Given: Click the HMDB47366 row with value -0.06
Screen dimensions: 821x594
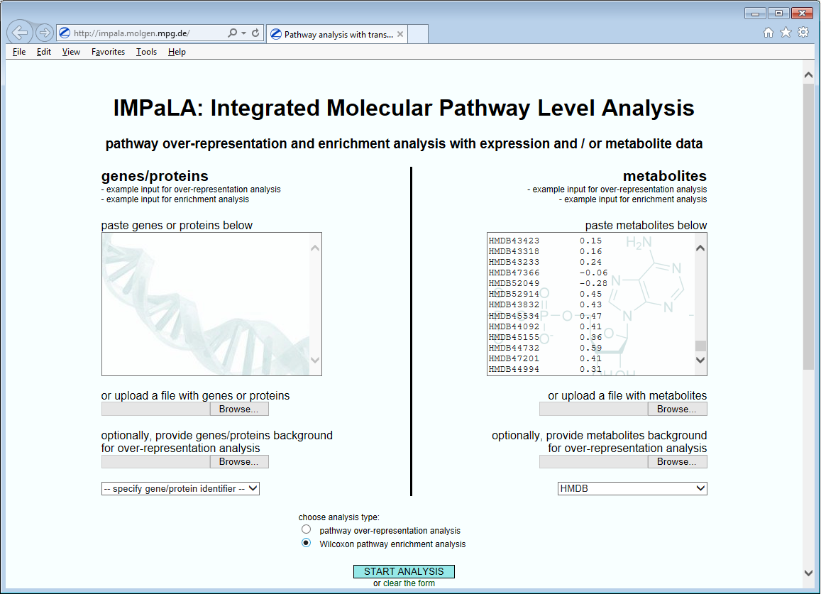Looking at the screenshot, I should [549, 273].
